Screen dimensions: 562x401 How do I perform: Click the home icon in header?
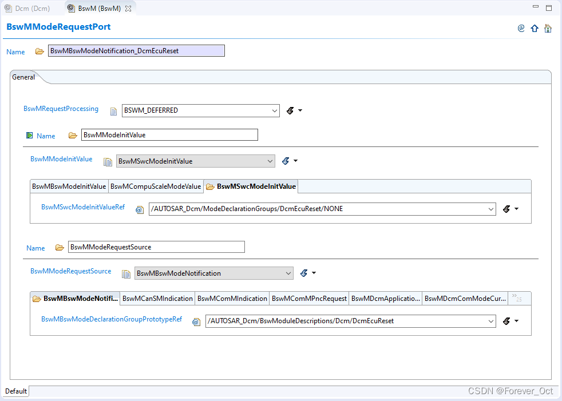coord(548,28)
